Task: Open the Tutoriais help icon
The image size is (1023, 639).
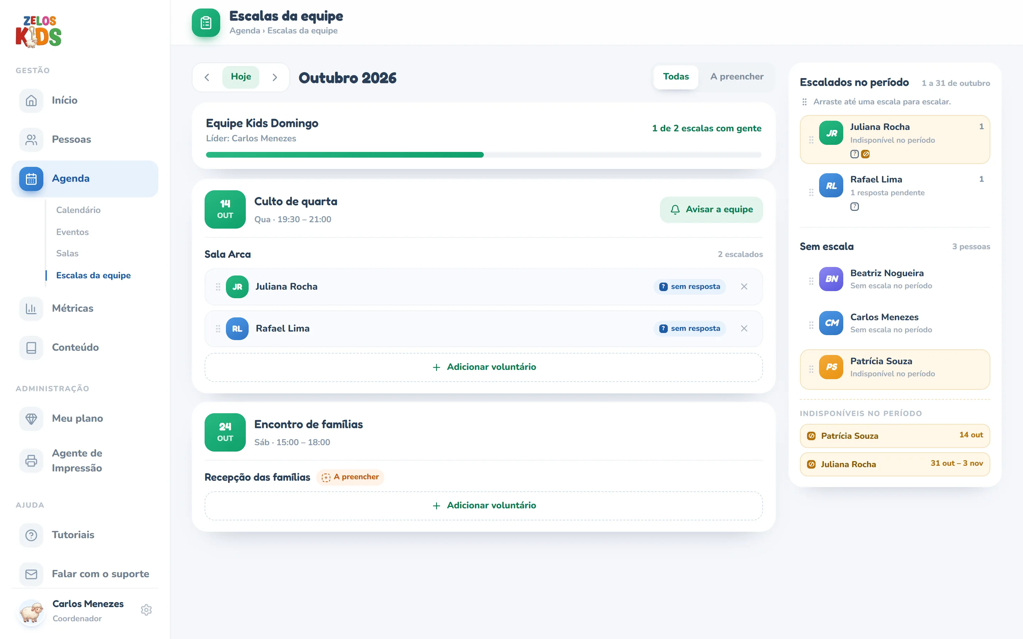Action: point(31,535)
